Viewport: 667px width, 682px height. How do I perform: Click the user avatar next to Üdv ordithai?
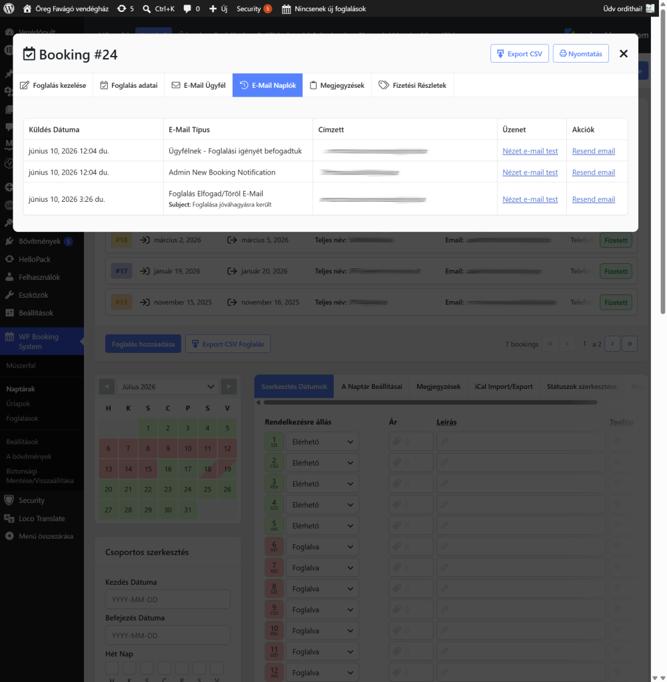[x=650, y=8]
